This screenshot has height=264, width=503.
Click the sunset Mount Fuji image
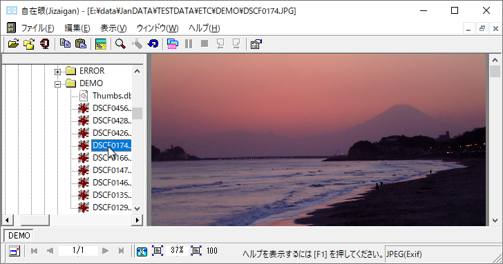[x=319, y=140]
